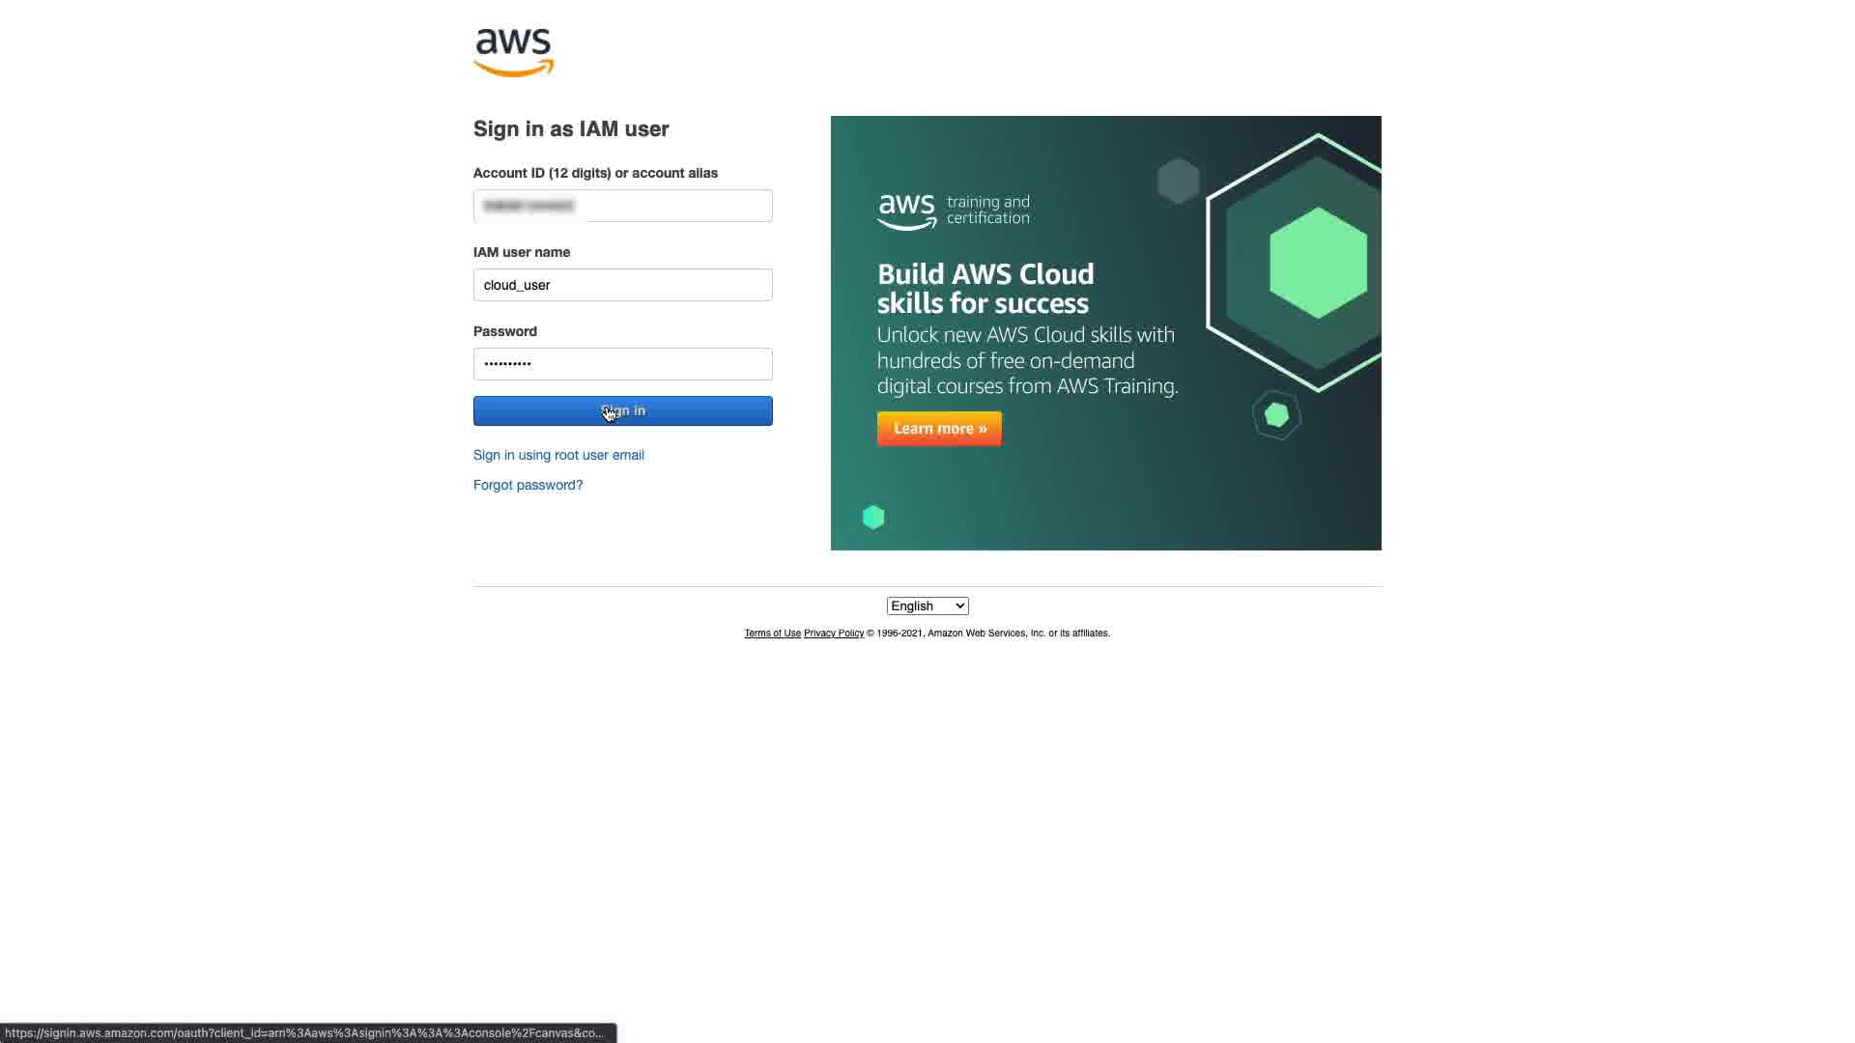Click the Sign in button
This screenshot has width=1855, height=1043.
point(623,411)
